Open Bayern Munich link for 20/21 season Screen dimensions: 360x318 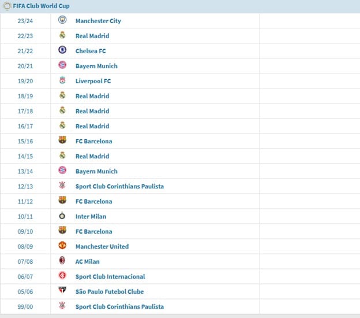(x=96, y=66)
